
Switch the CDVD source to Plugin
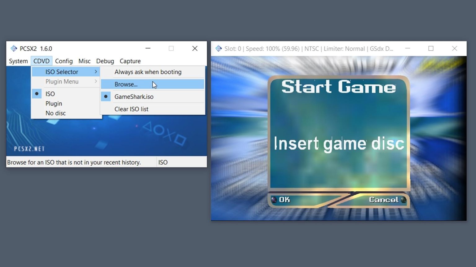tap(54, 103)
